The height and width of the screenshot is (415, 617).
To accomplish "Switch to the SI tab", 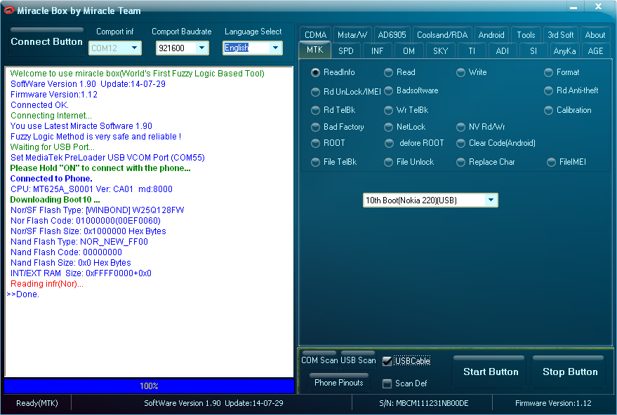I will click(533, 51).
